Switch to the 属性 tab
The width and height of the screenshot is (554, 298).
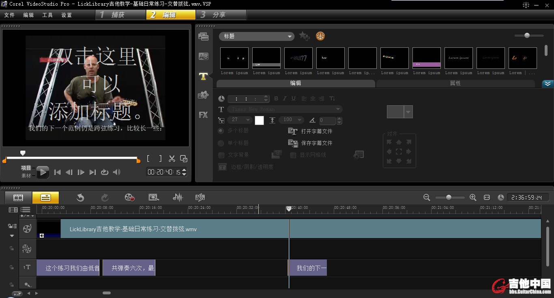(455, 83)
